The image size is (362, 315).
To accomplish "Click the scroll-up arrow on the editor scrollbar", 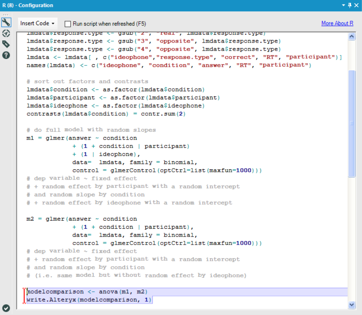I will (352, 36).
